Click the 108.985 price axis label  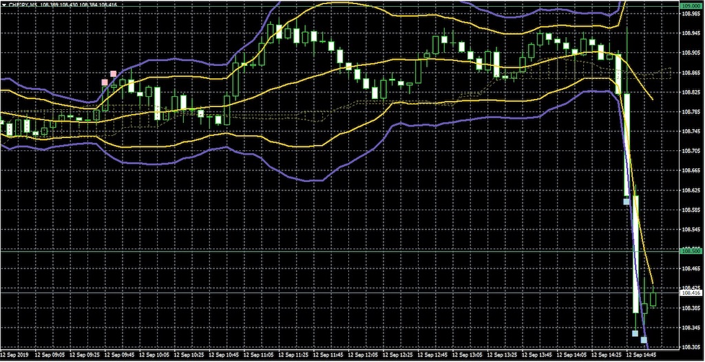[691, 14]
